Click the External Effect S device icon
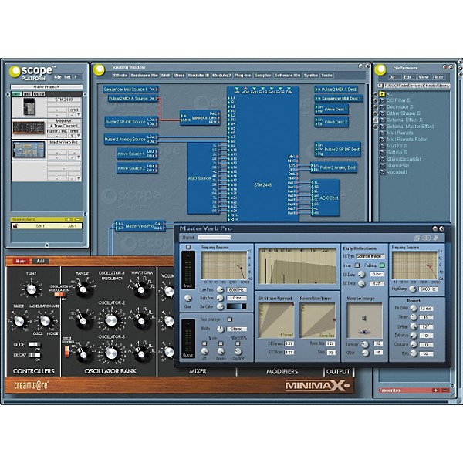 click(383, 120)
